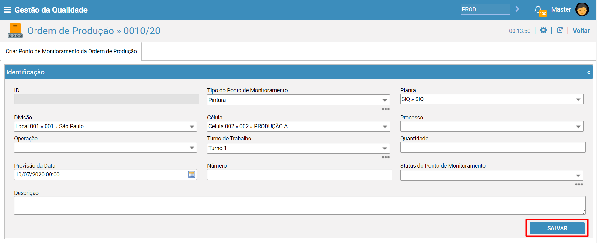597x243 pixels.
Task: Open the hamburger navigation menu
Action: pos(7,10)
